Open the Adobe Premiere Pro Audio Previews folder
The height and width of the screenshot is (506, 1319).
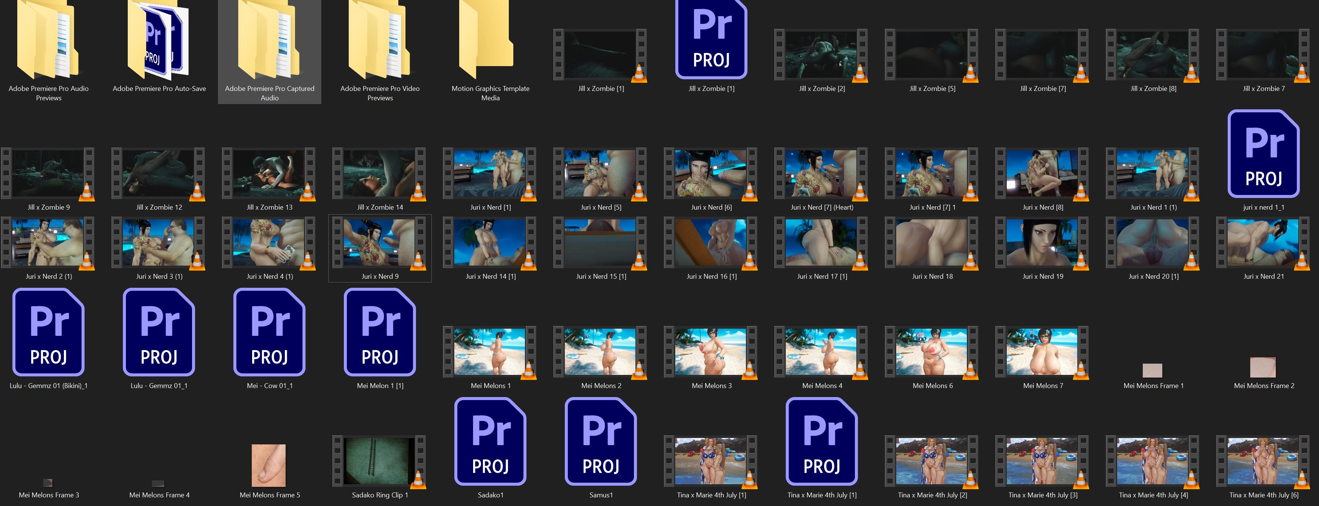(x=48, y=40)
